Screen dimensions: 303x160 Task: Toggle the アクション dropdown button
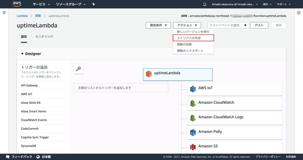click(x=187, y=25)
